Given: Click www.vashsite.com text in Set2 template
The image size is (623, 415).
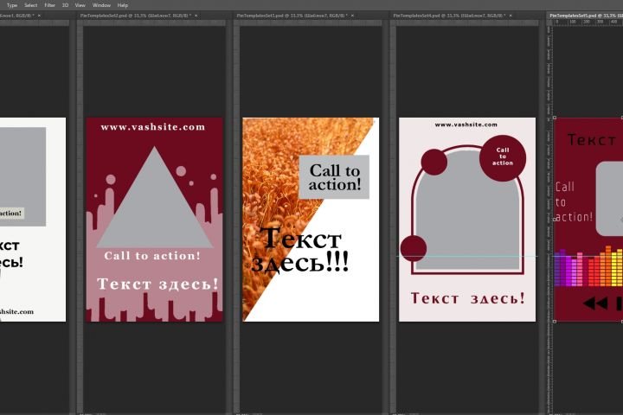Looking at the screenshot, I should pyautogui.click(x=153, y=127).
